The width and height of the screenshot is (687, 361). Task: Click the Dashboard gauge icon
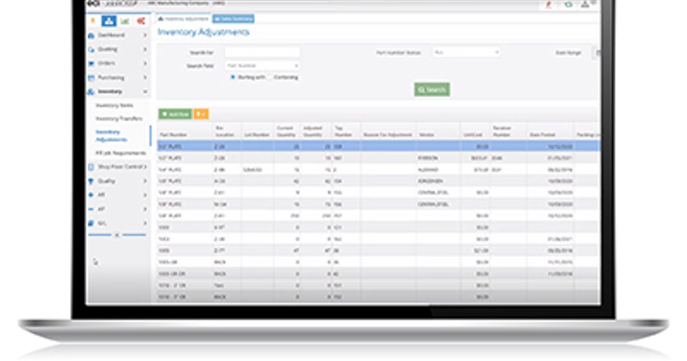pos(91,36)
